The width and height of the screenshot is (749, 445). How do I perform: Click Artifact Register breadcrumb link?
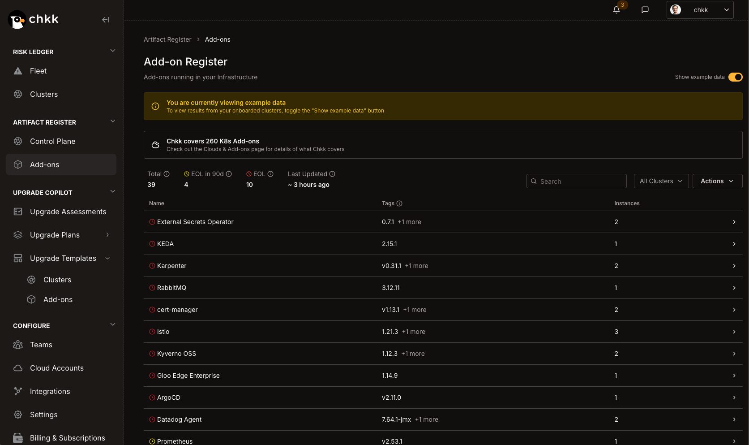pyautogui.click(x=167, y=39)
